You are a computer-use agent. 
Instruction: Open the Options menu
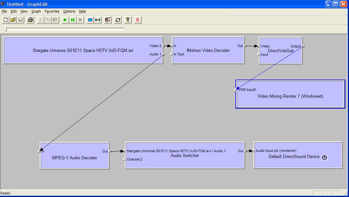pos(69,11)
